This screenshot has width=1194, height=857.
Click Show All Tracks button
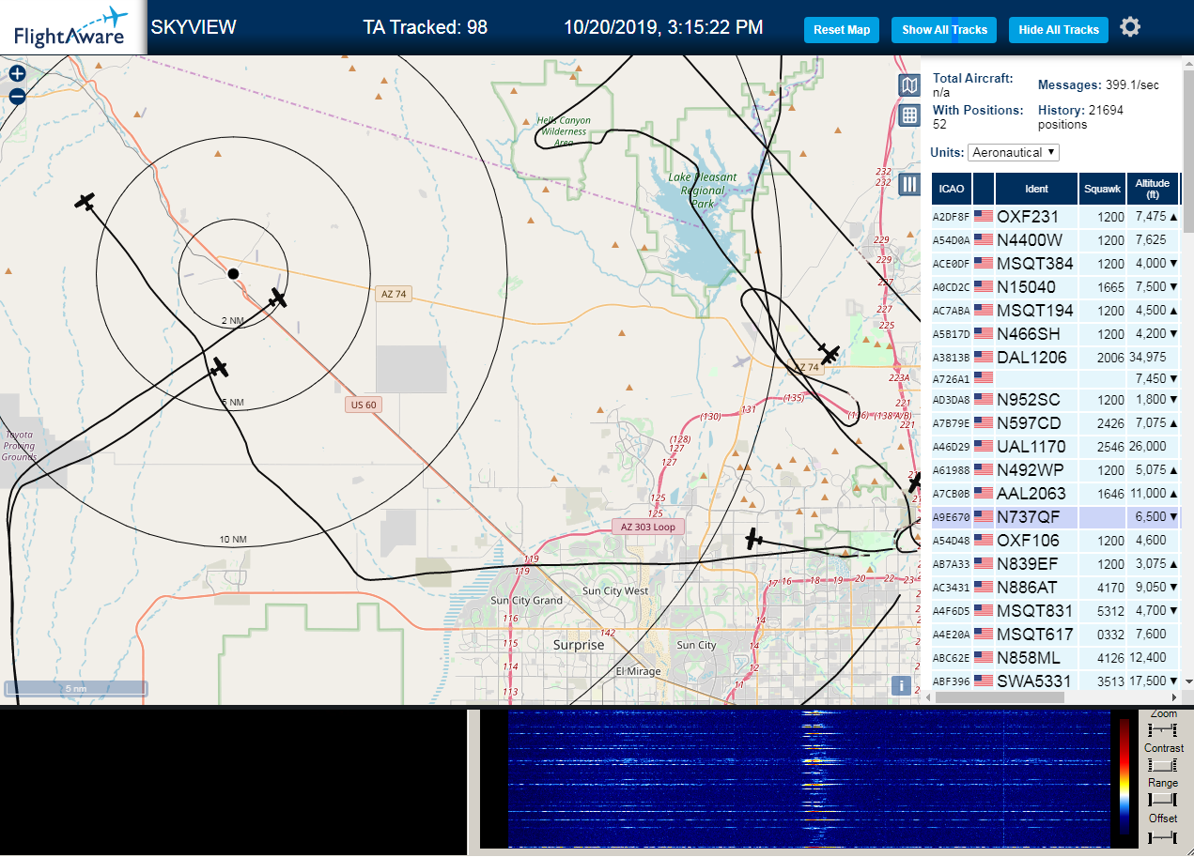pos(944,30)
